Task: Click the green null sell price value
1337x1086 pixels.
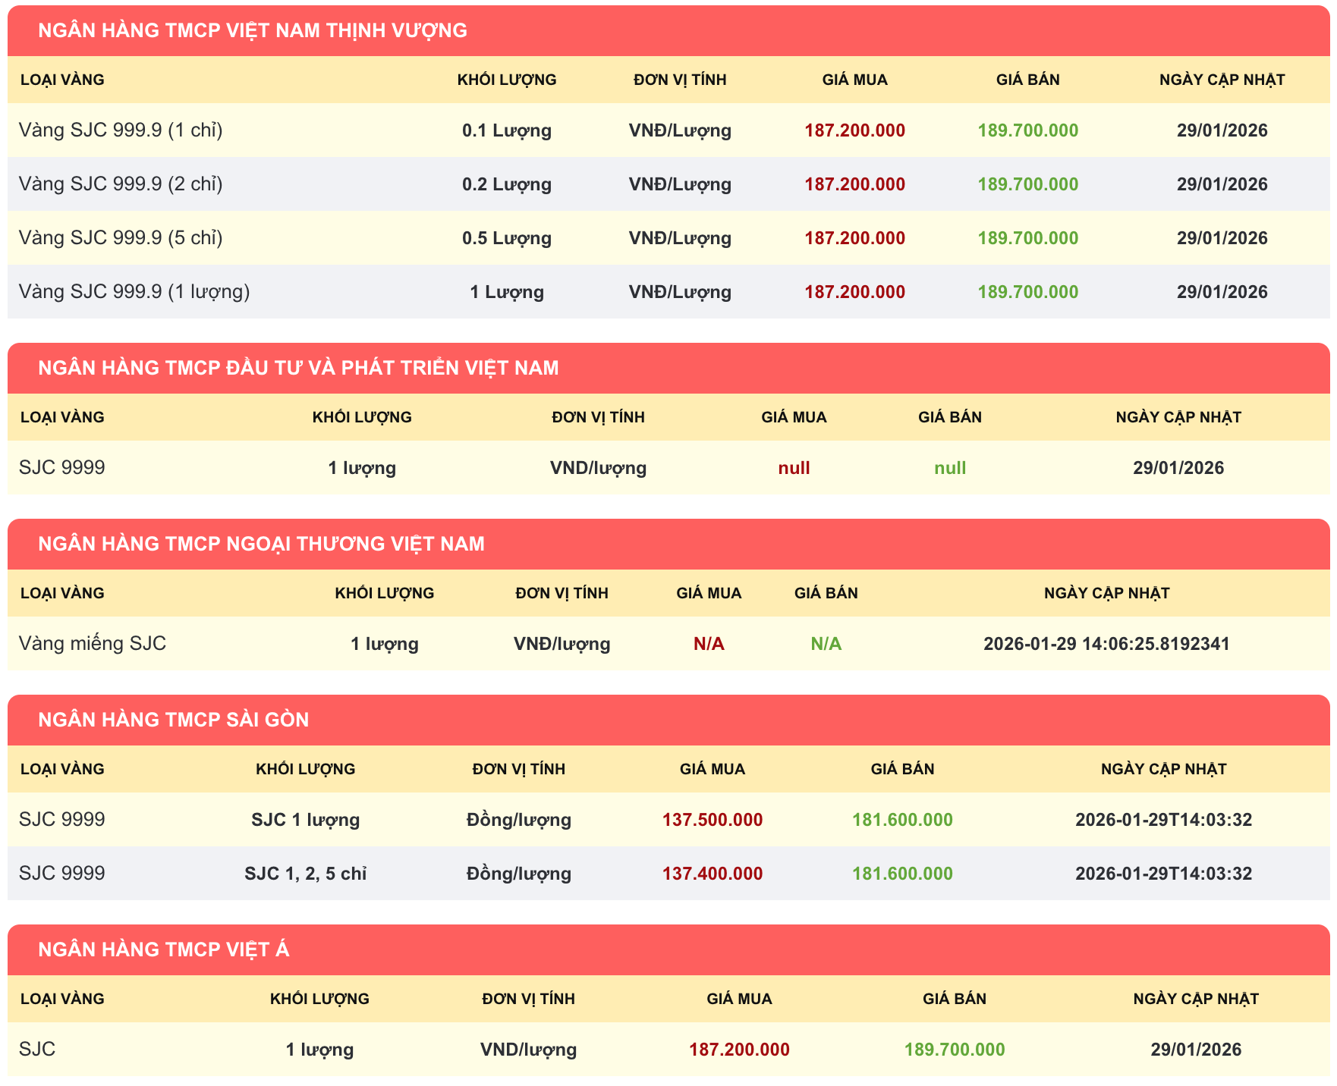Action: [949, 468]
